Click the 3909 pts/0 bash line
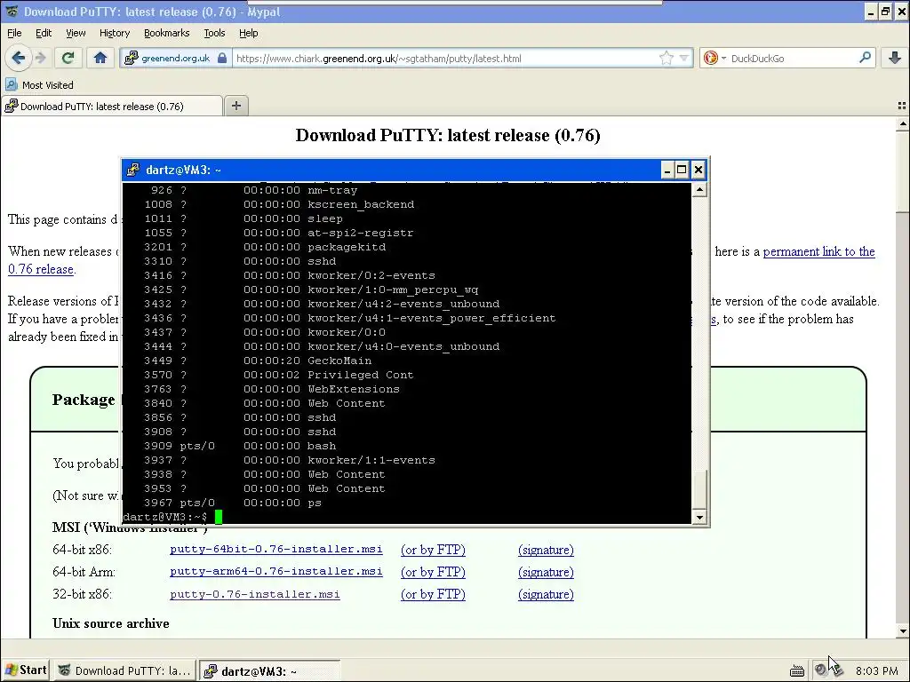Image resolution: width=910 pixels, height=682 pixels. 240,446
